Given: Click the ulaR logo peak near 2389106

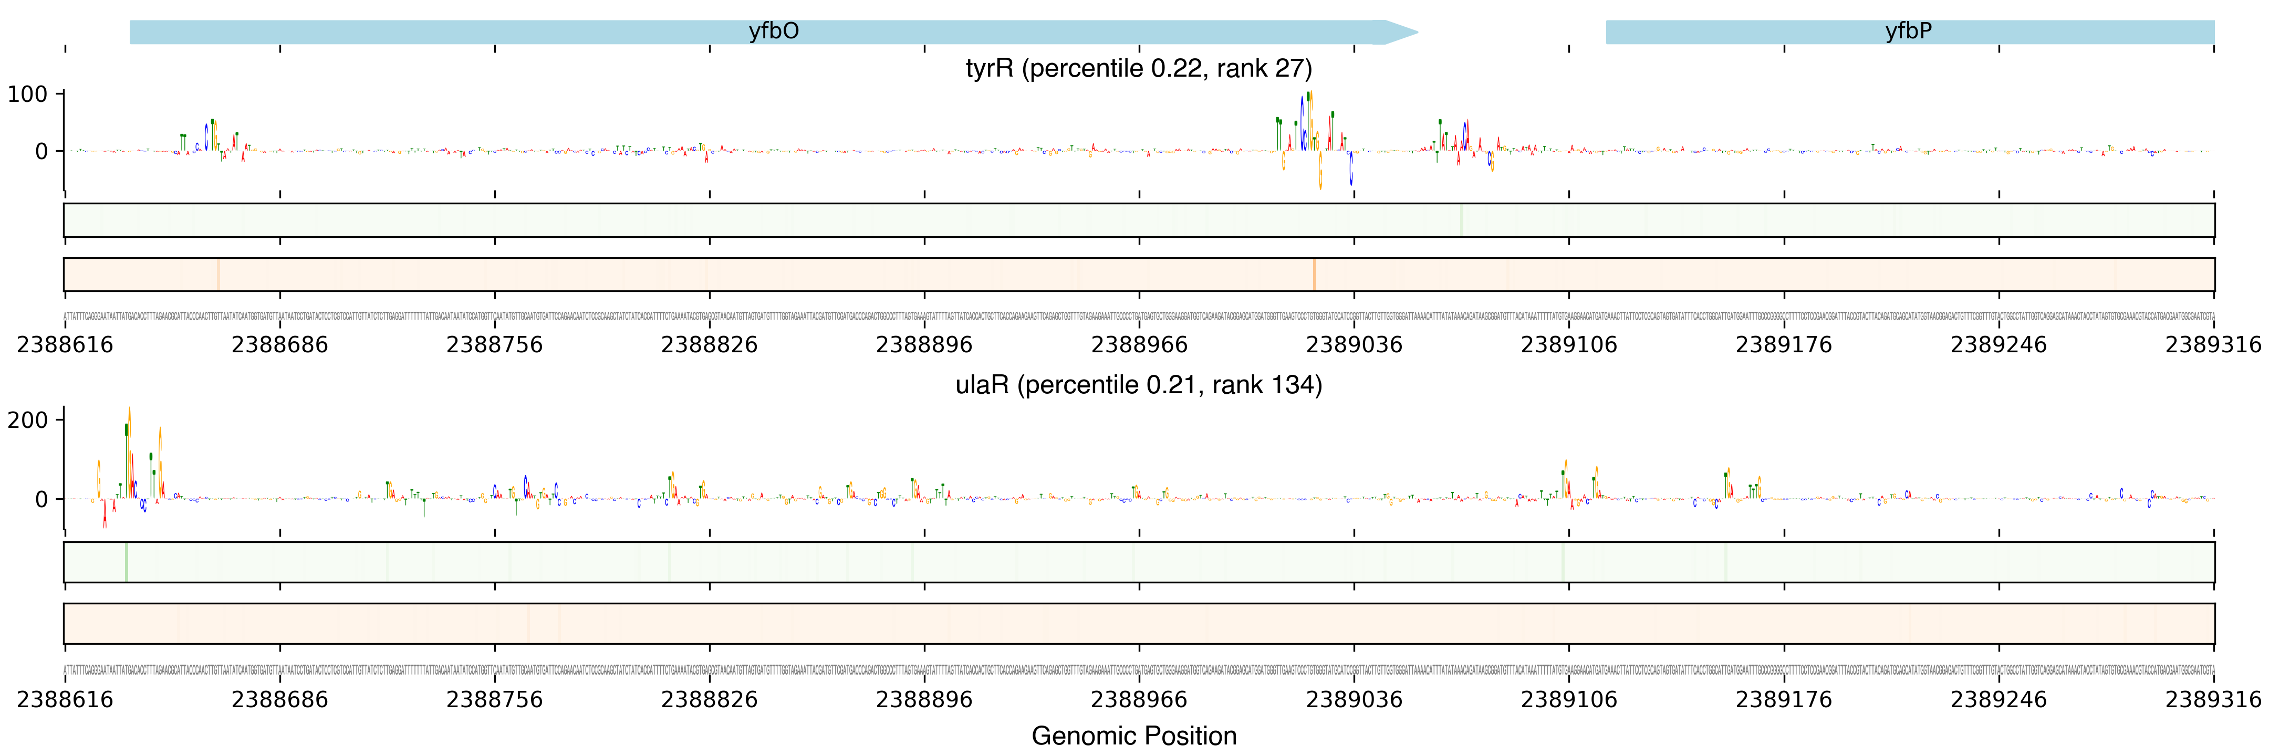Looking at the screenshot, I should (x=1565, y=480).
